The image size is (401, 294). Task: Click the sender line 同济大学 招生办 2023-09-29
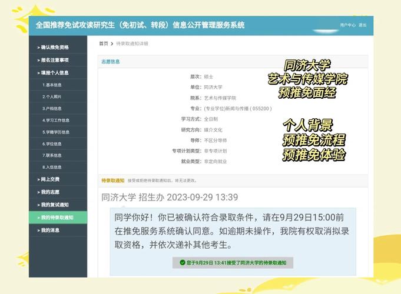point(170,197)
